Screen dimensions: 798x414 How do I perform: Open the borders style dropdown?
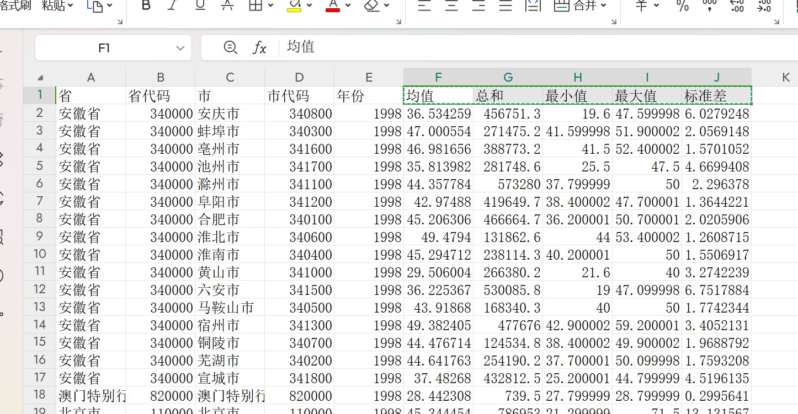[270, 6]
